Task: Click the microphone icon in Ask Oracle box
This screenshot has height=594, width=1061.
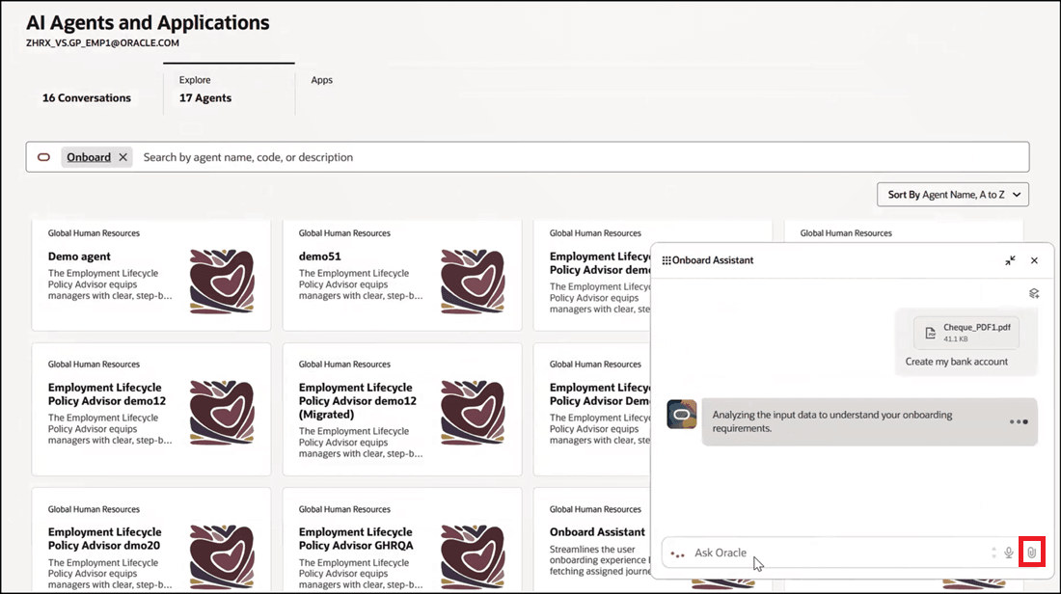Action: 1008,553
